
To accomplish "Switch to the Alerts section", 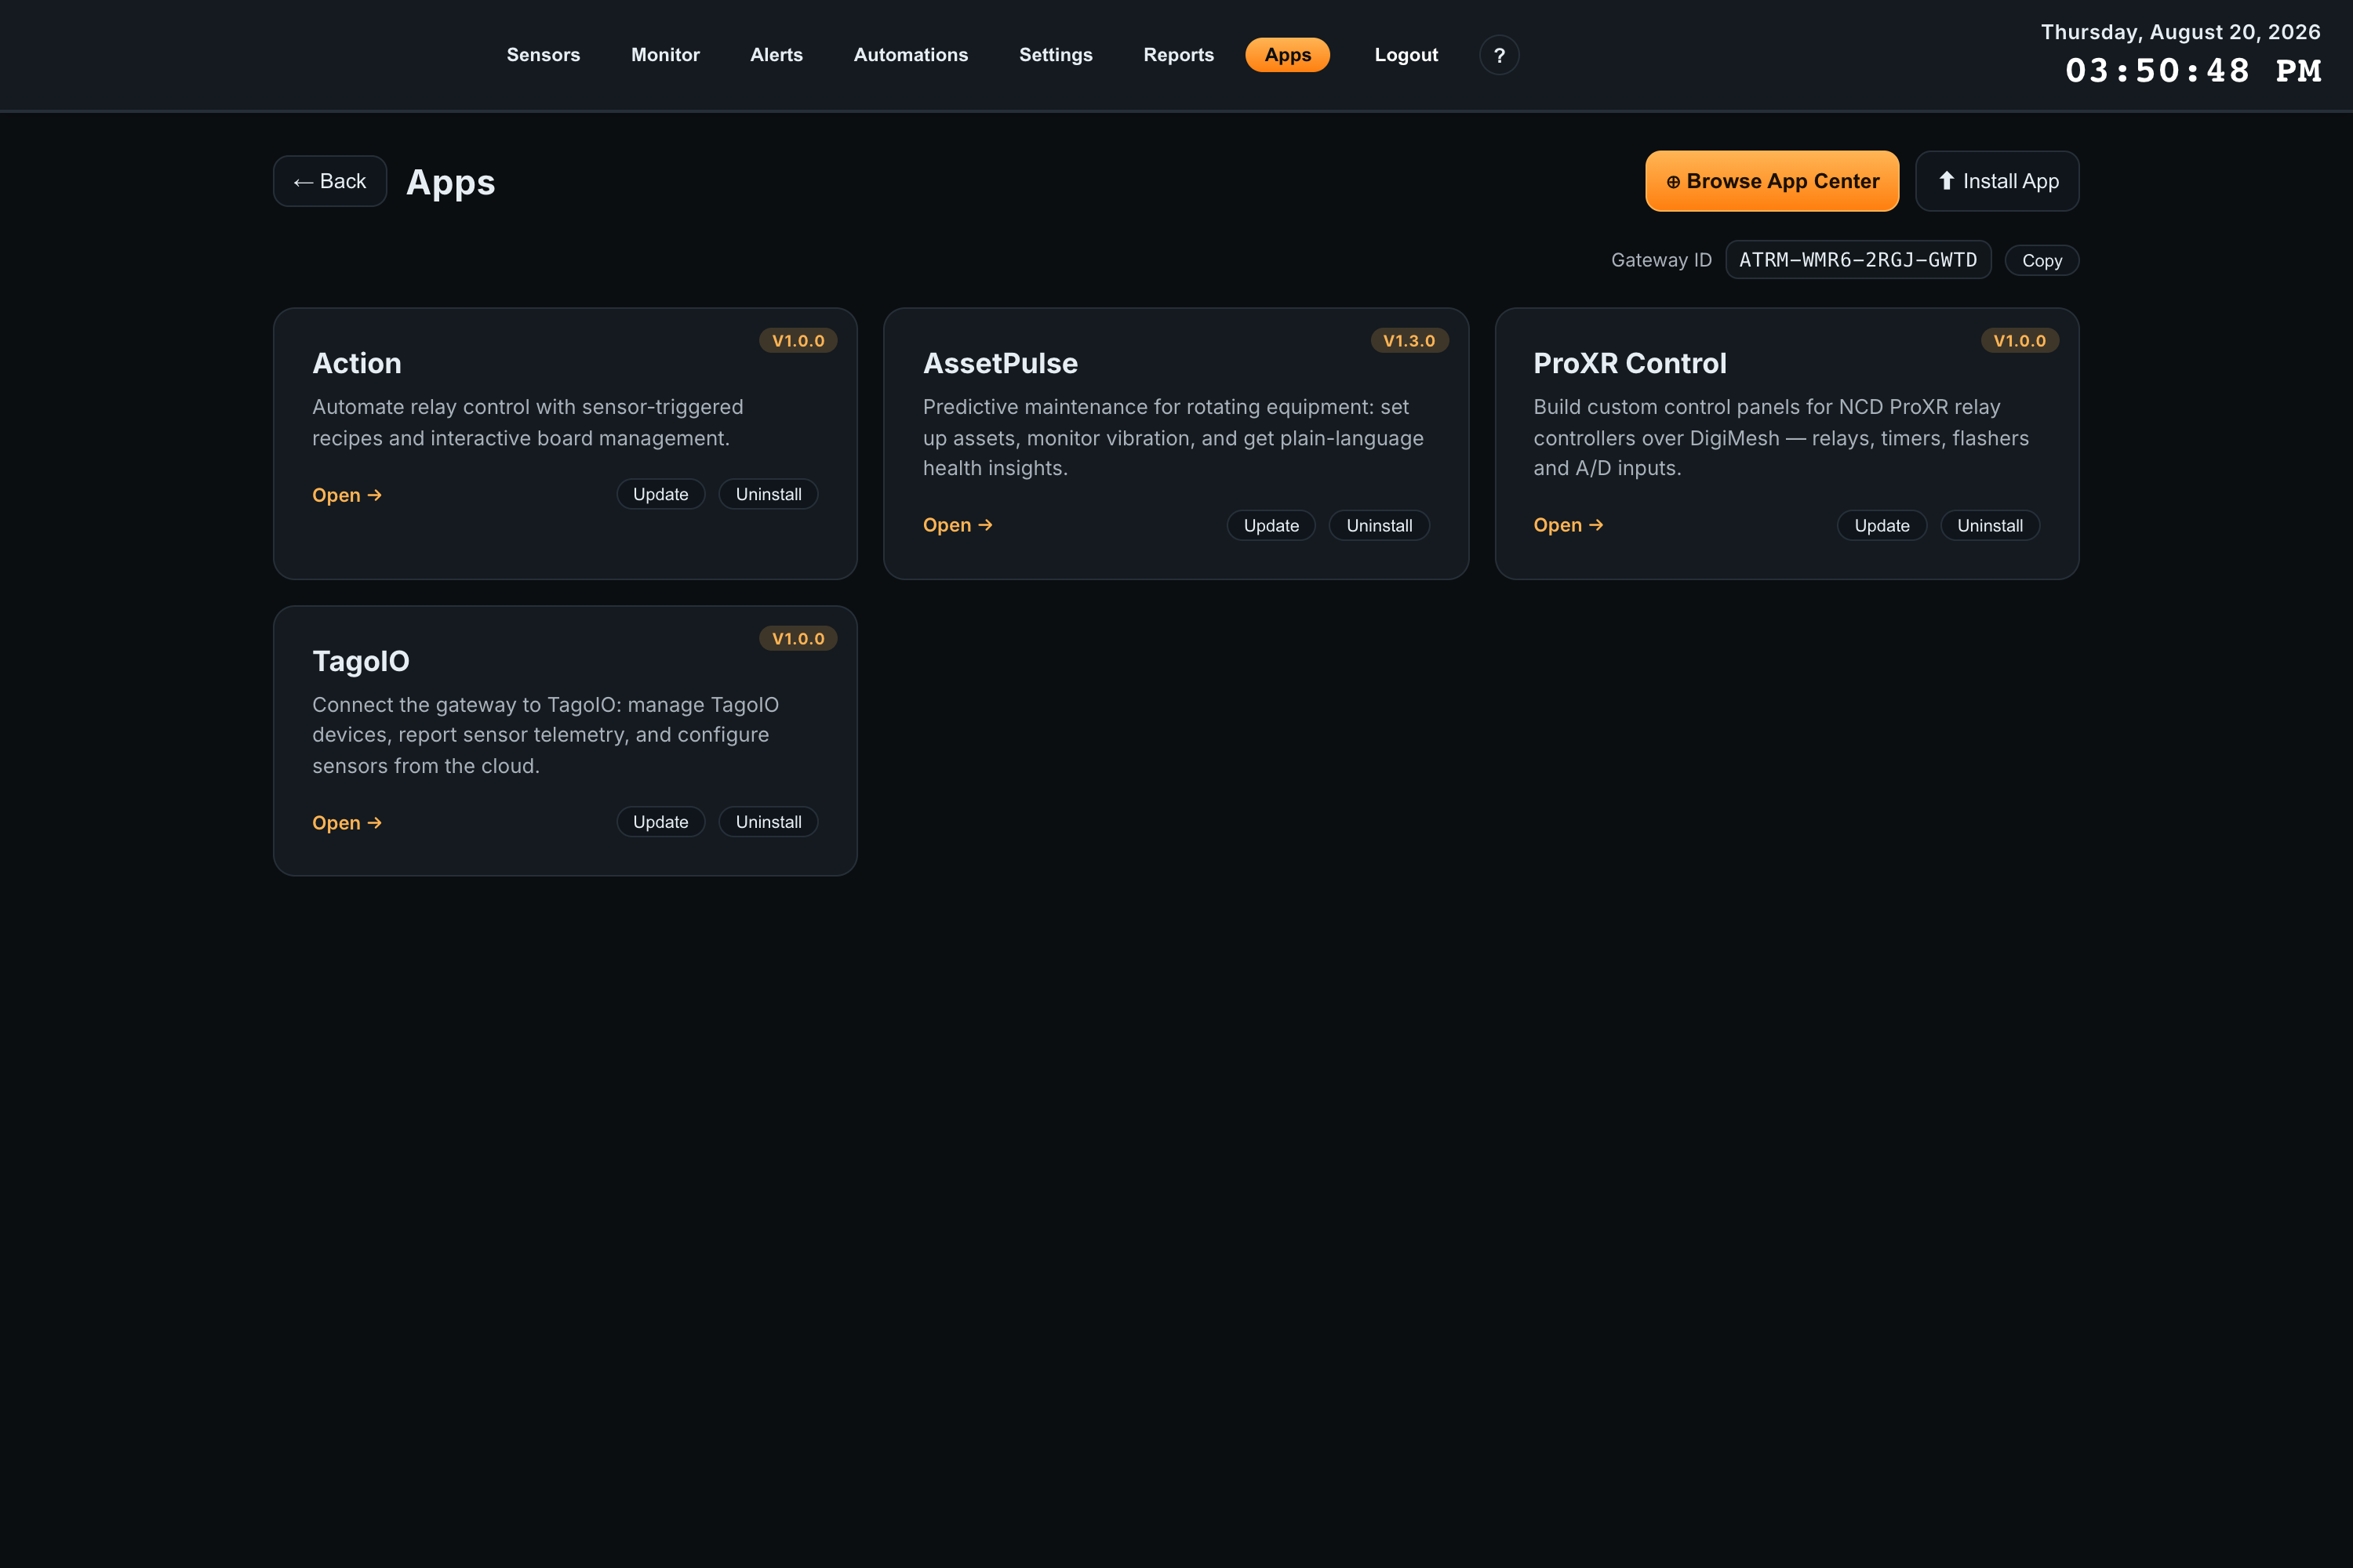I will coord(776,55).
